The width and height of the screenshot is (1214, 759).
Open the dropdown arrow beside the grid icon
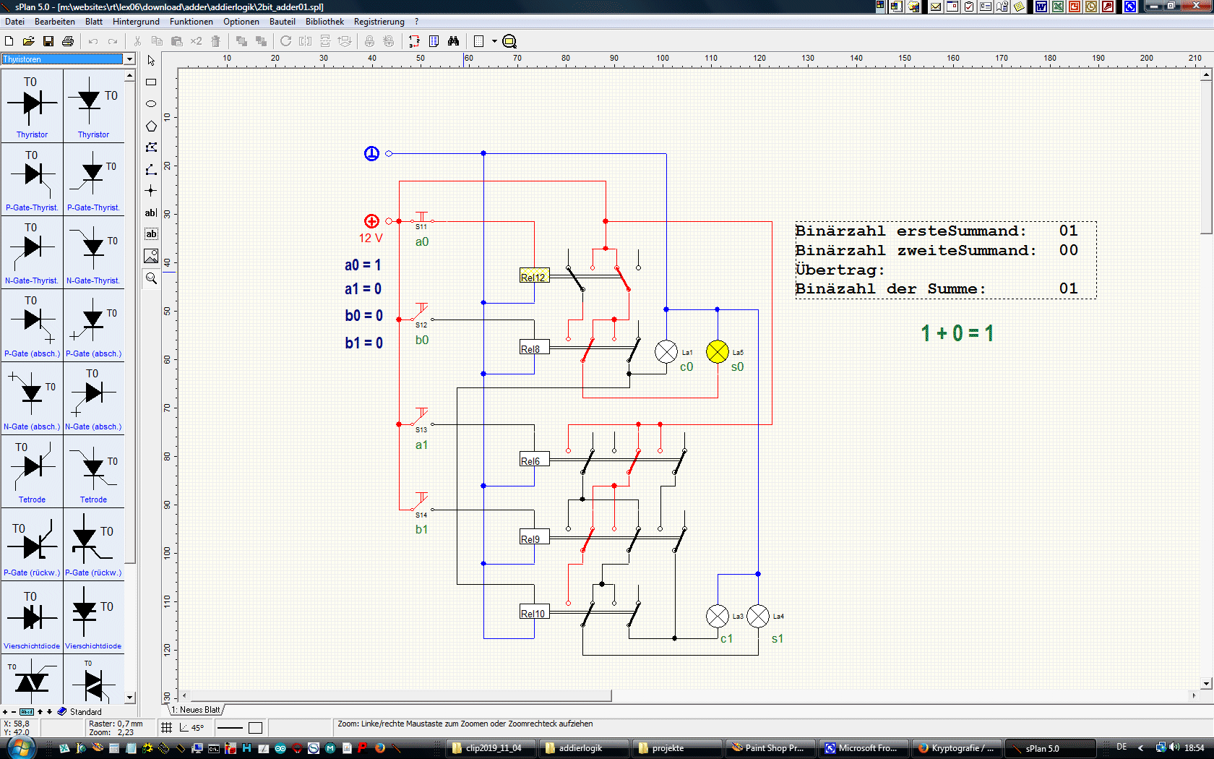click(494, 41)
